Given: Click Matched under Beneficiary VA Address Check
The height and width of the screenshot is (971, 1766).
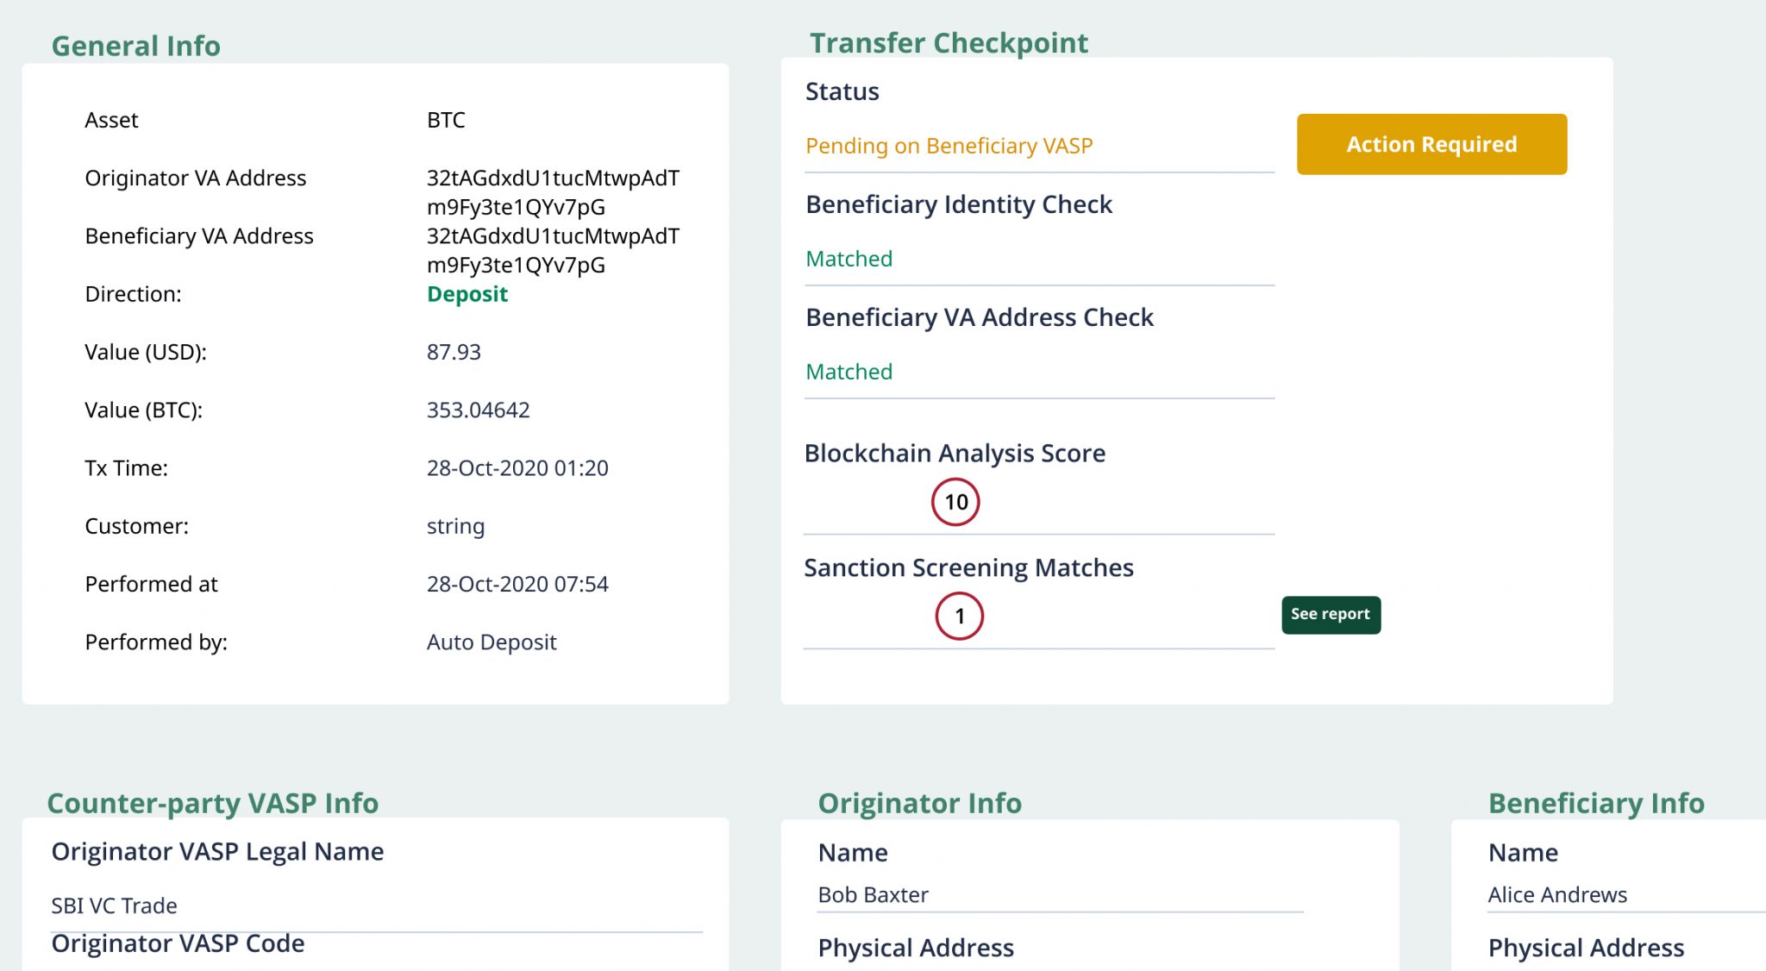Looking at the screenshot, I should pyautogui.click(x=849, y=372).
